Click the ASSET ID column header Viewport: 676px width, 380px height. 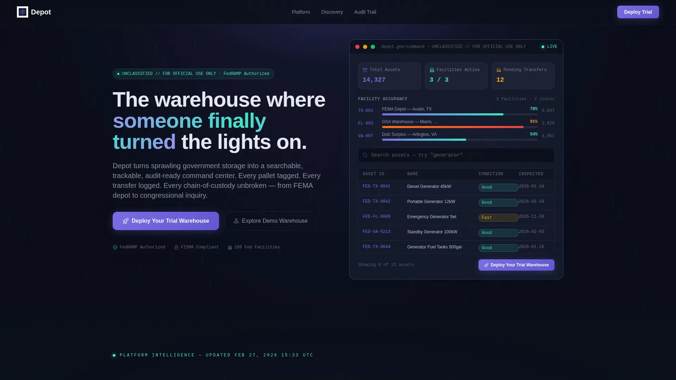[374, 174]
